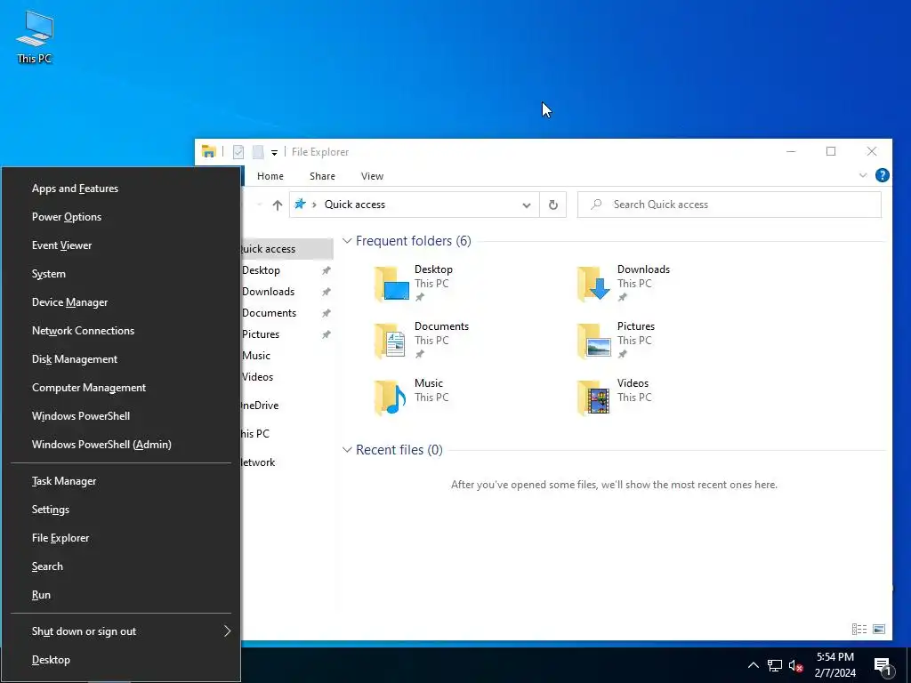911x683 pixels.
Task: Click the Quick access star icon in address bar
Action: coord(300,204)
